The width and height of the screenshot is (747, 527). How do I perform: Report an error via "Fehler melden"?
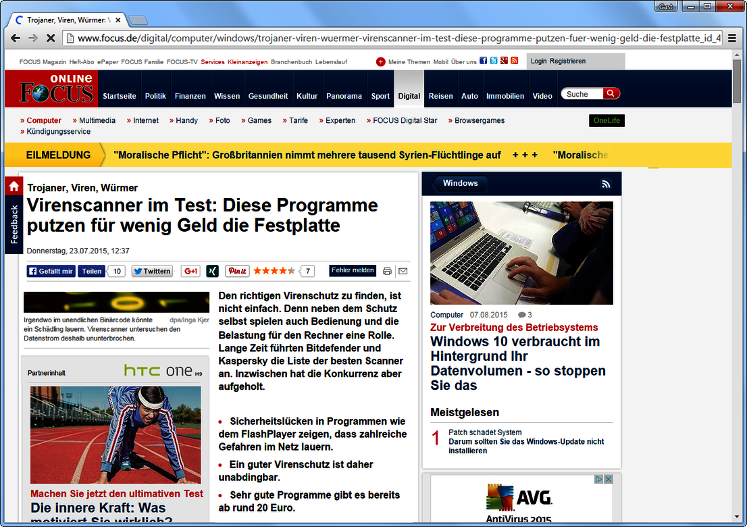(x=352, y=270)
